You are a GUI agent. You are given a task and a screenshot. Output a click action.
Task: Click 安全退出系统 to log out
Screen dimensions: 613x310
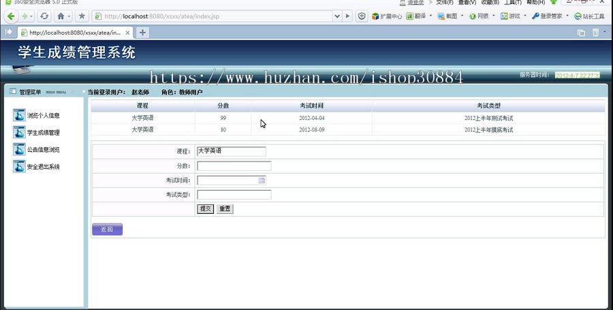(x=44, y=166)
